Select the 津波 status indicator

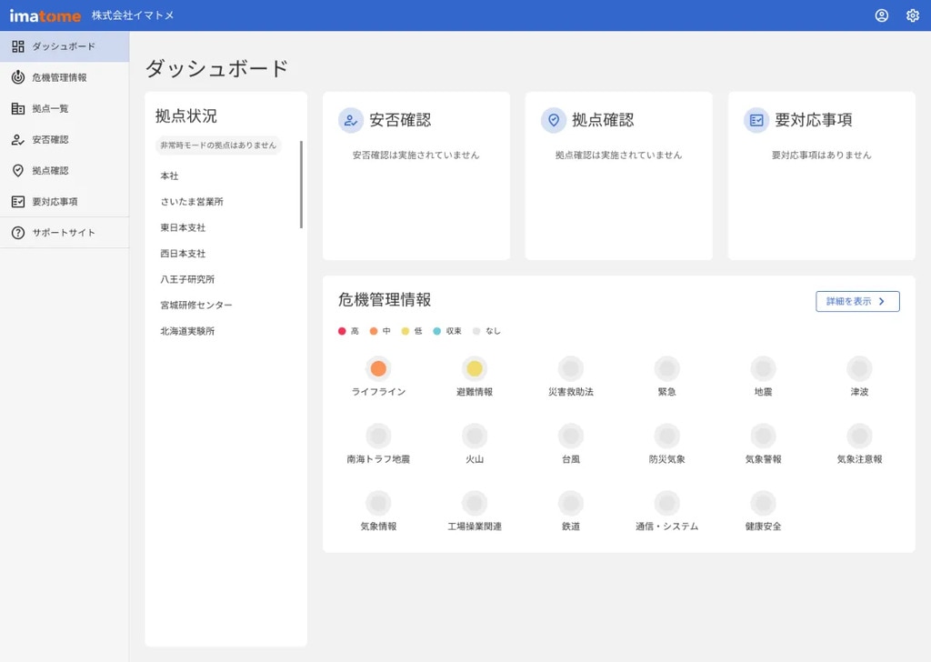[x=859, y=368]
